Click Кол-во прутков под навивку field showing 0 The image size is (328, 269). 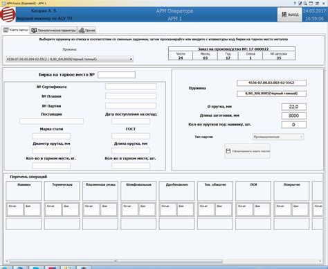click(294, 125)
